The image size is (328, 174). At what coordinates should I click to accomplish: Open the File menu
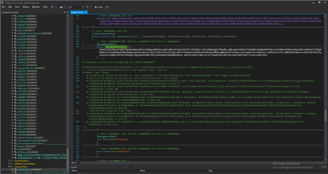pos(3,7)
